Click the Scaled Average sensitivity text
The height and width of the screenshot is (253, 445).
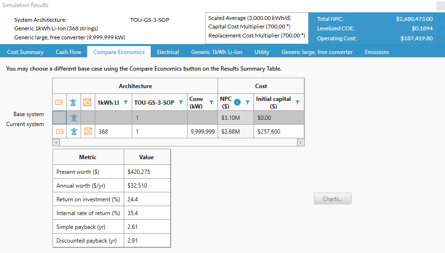click(249, 18)
